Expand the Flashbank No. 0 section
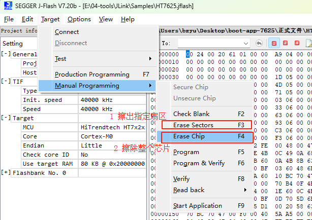Image resolution: width=312 pixels, height=220 pixels. [6, 172]
